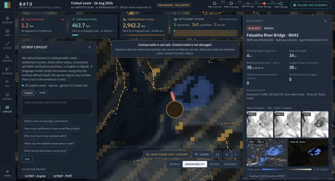Close the Road Impact panel

pyautogui.click(x=325, y=21)
